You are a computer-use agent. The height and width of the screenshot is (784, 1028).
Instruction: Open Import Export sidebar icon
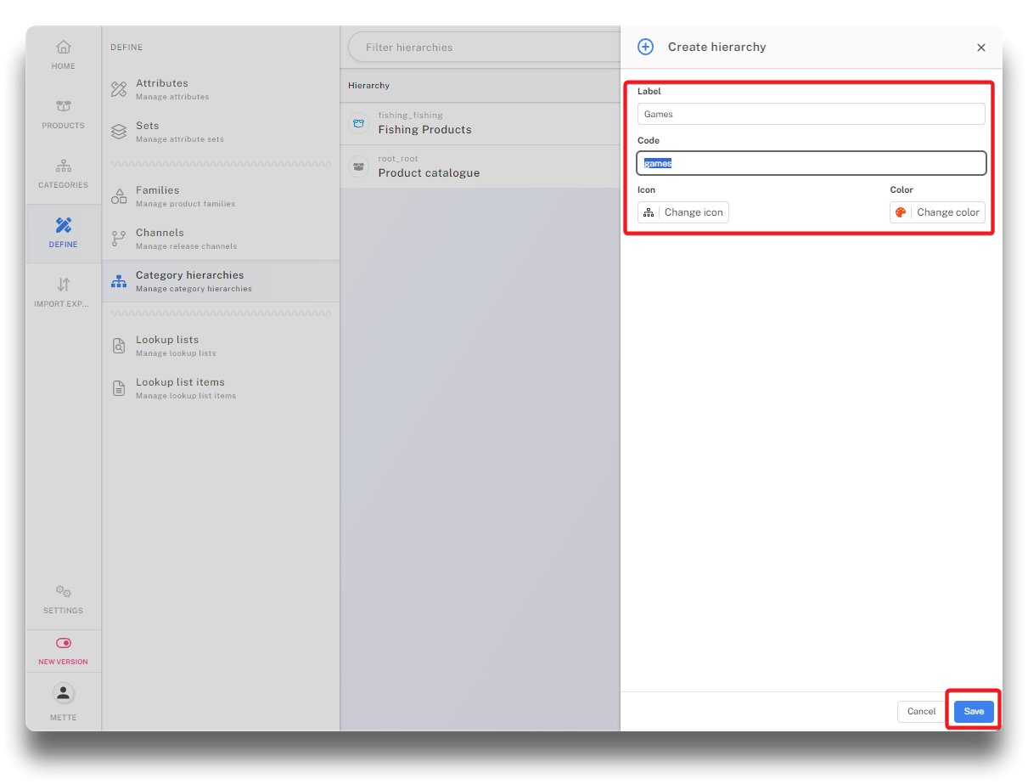63,285
